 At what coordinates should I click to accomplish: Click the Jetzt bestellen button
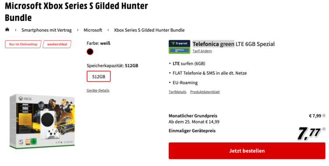(x=247, y=151)
